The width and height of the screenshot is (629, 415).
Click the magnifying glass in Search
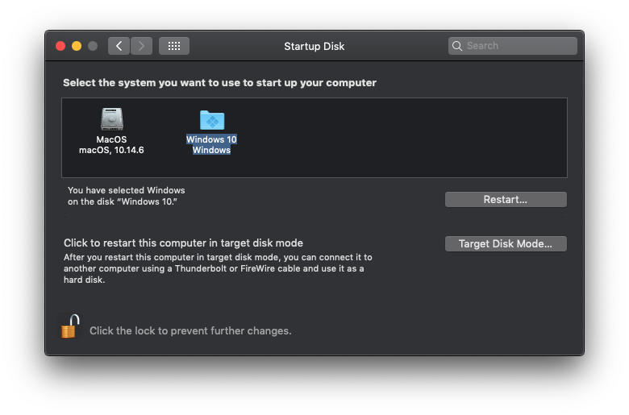pos(457,46)
